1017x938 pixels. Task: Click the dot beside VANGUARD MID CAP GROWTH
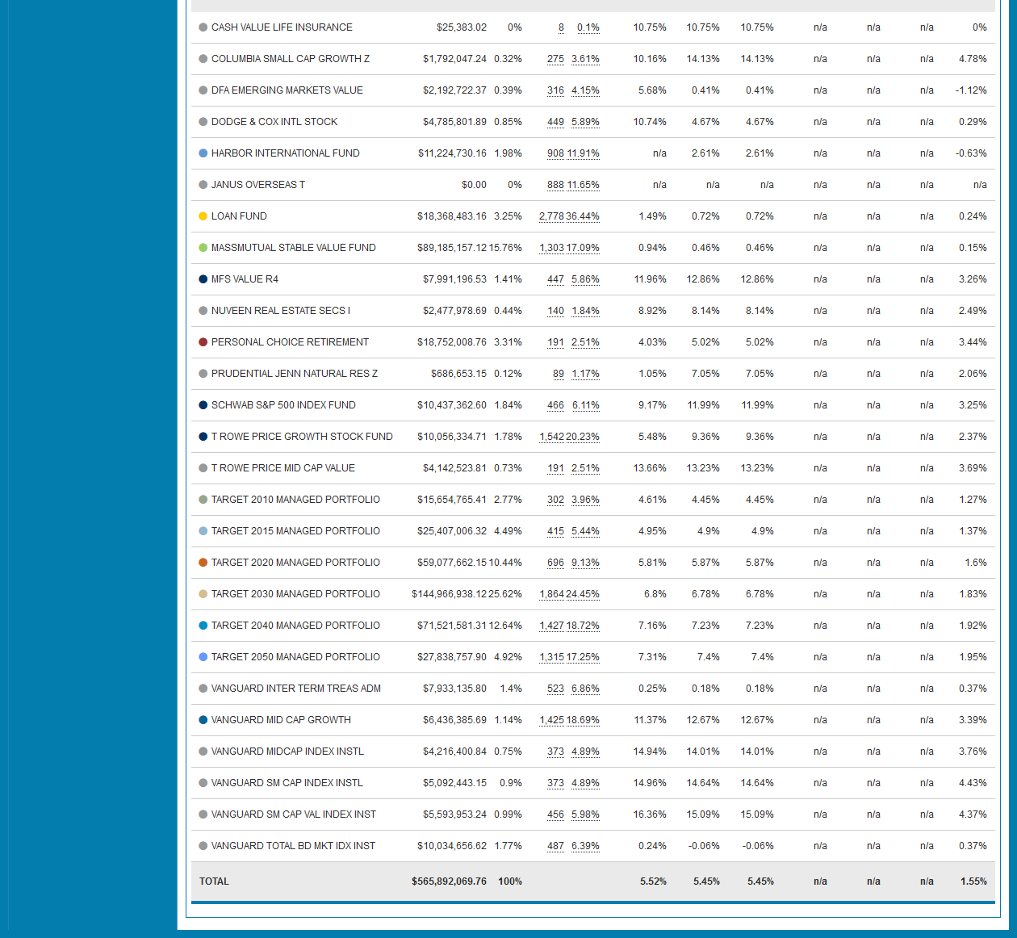click(203, 720)
